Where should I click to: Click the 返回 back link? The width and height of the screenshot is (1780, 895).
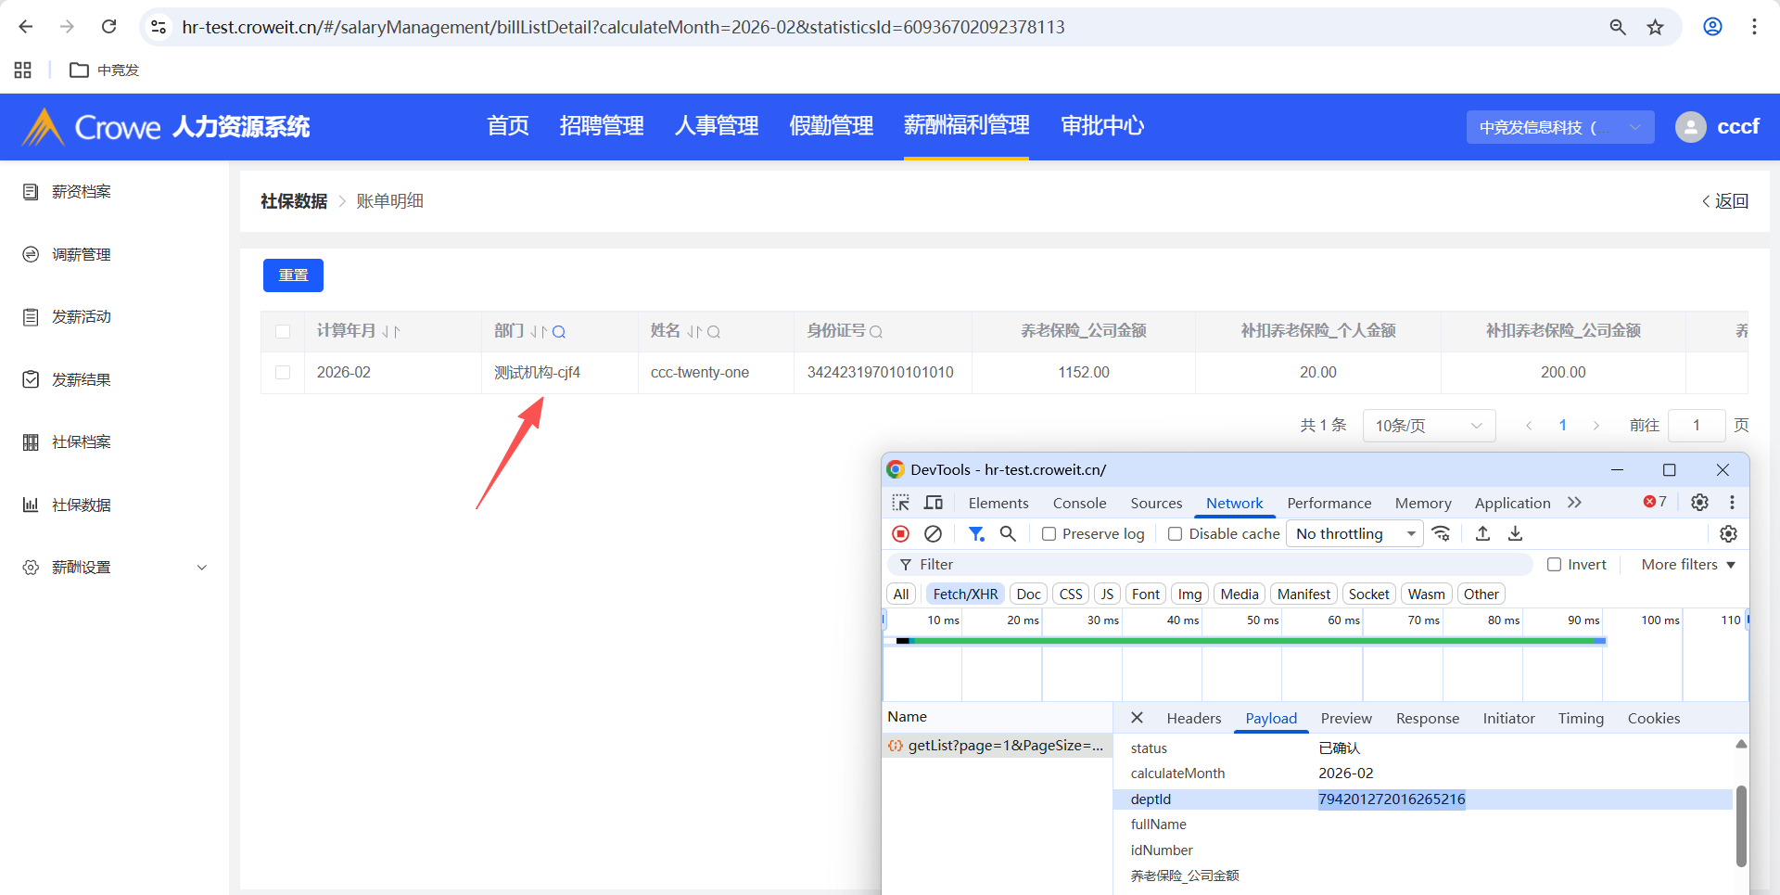click(x=1725, y=201)
